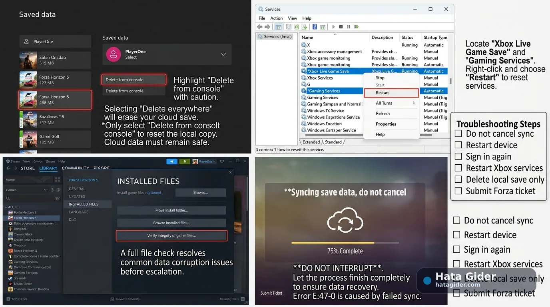Check 'Do not cancel sync' in the unboxed lower checklist
The height and width of the screenshot is (307, 550).
(x=456, y=220)
